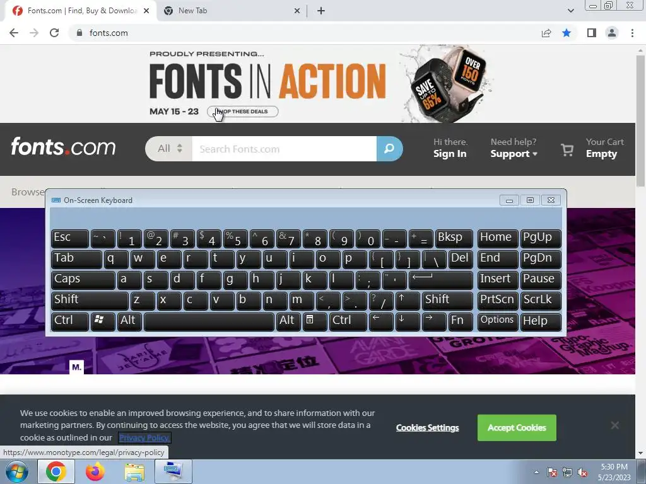Follow the Privacy Policy link

pos(144,437)
